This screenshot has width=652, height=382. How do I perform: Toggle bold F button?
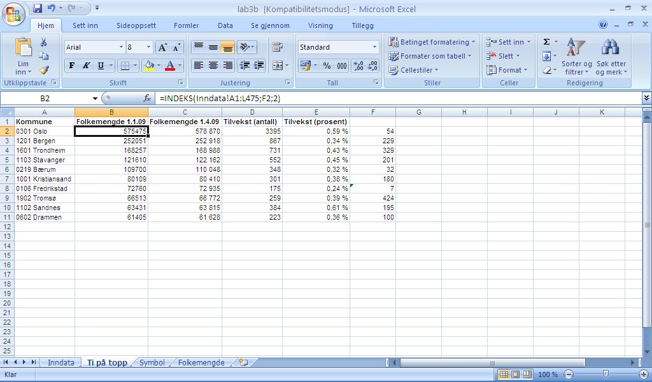72,66
